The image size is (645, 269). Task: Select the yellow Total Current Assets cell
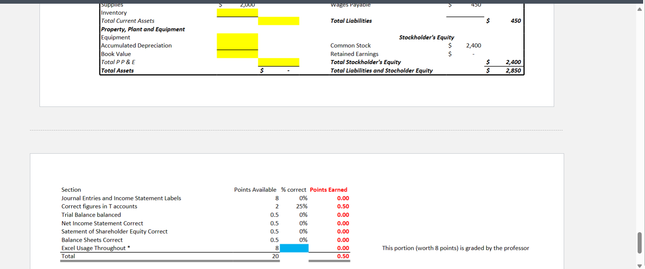click(x=279, y=21)
